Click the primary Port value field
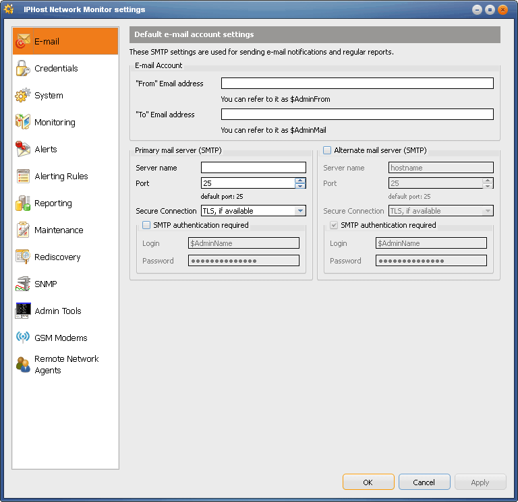The height and width of the screenshot is (502, 518). (248, 183)
